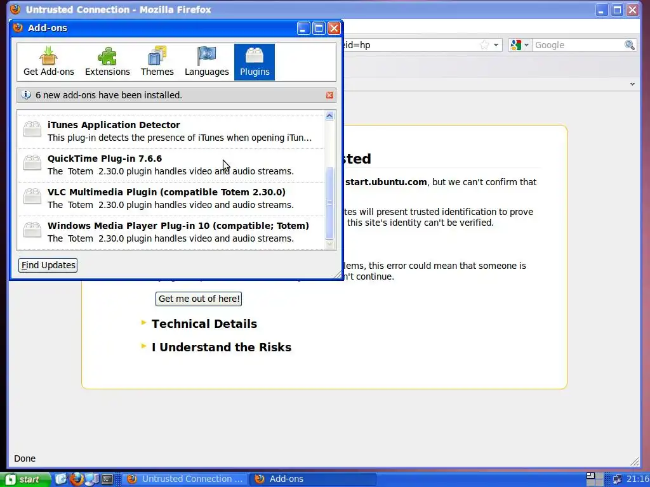
Task: Click the Add-ons window resize grip
Action: (x=338, y=275)
